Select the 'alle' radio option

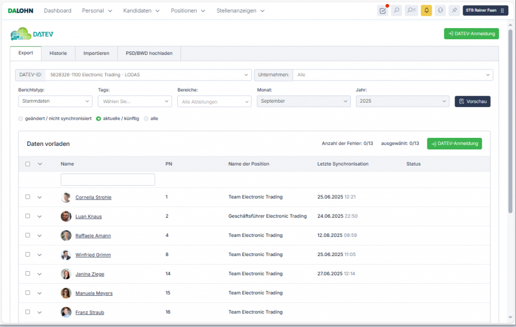[147, 119]
